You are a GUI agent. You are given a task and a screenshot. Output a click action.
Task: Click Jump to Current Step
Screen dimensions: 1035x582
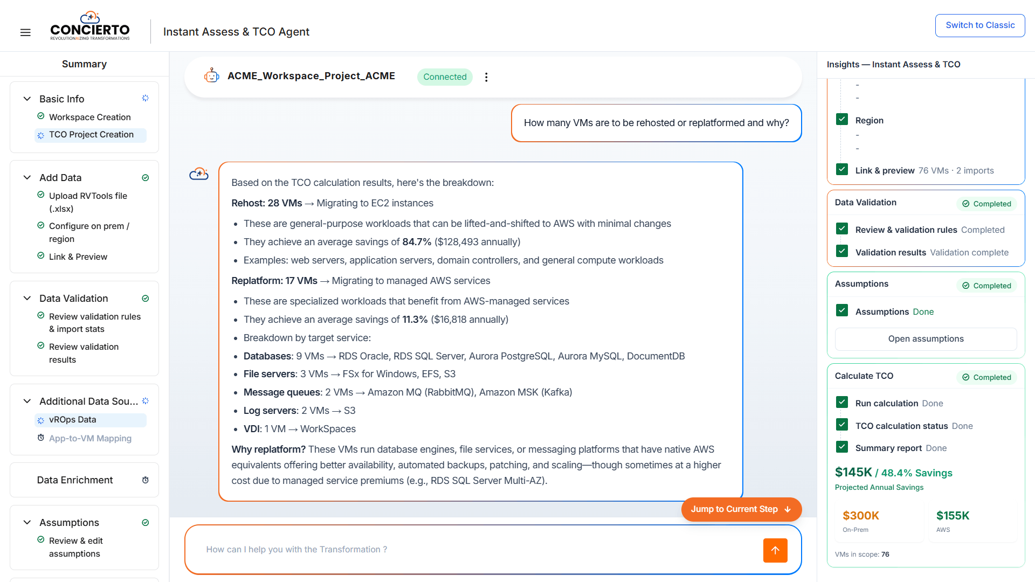741,509
